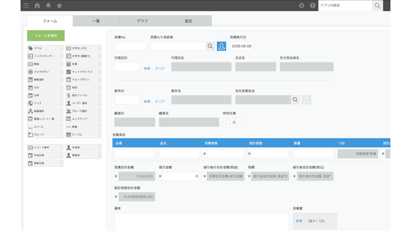Tick the 有 checkbox under 特別仕様
The image size is (411, 231).
[x=228, y=123]
